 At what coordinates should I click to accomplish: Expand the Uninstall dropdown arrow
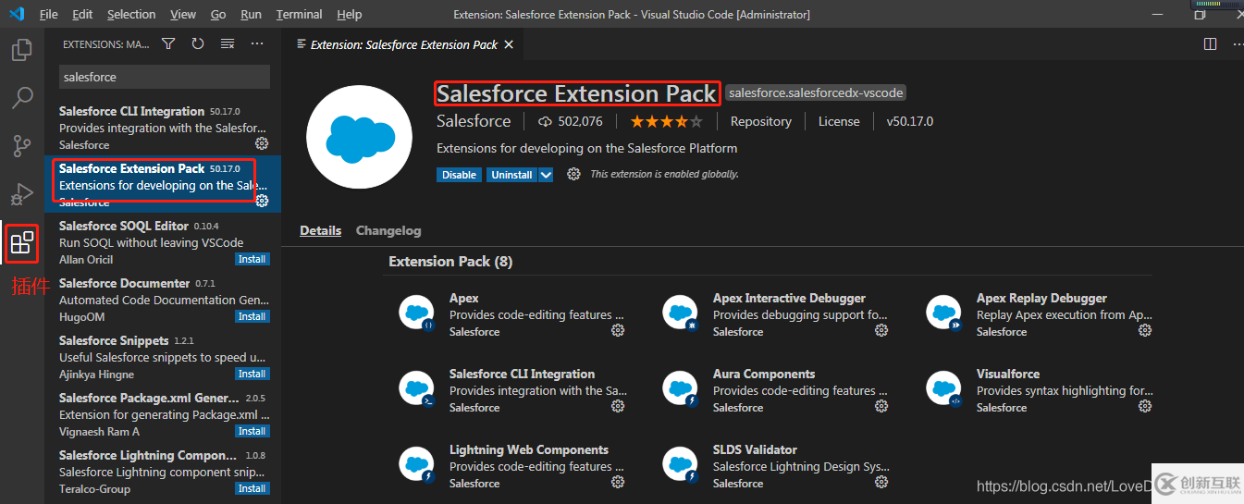tap(546, 175)
